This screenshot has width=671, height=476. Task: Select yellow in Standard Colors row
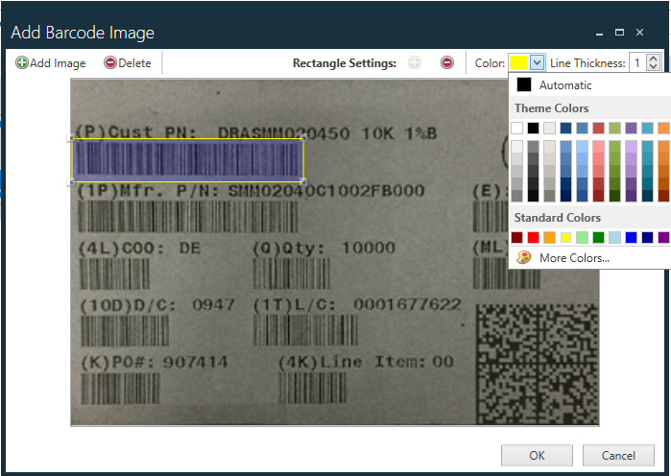click(x=566, y=237)
